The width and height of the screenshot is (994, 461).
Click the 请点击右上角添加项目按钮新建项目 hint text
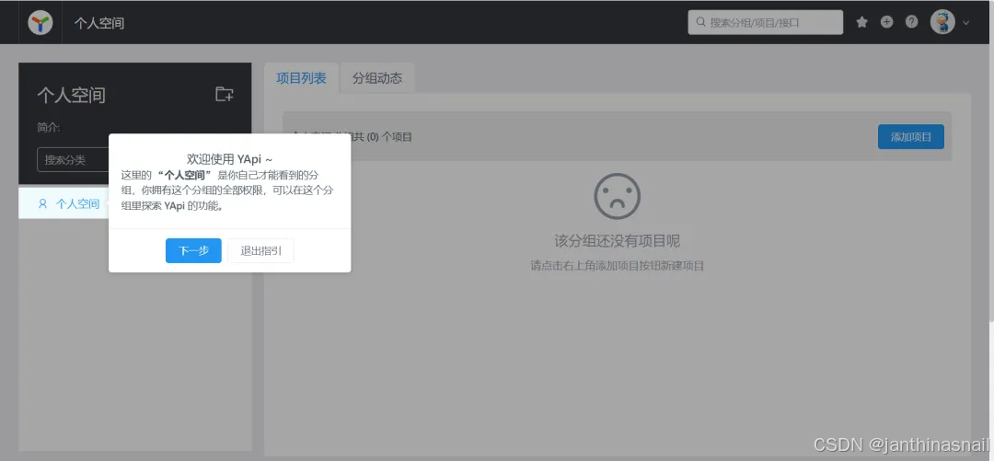click(617, 266)
